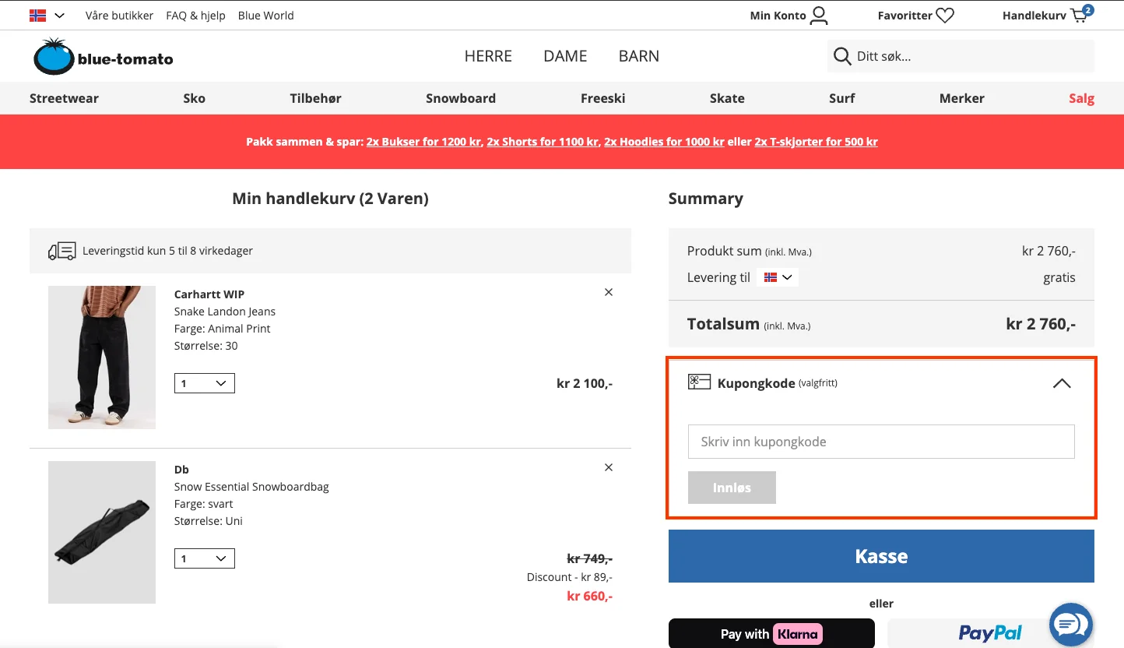Screen dimensions: 1124x648
Task: Open the Salg sale menu
Action: 1081,98
